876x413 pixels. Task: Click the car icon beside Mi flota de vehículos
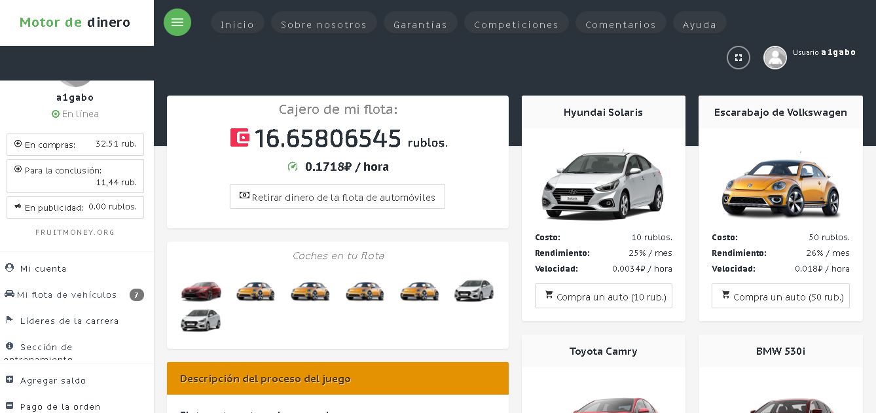click(9, 295)
